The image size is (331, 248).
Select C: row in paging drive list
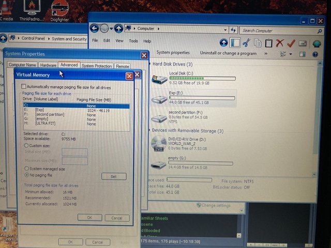pos(76,105)
